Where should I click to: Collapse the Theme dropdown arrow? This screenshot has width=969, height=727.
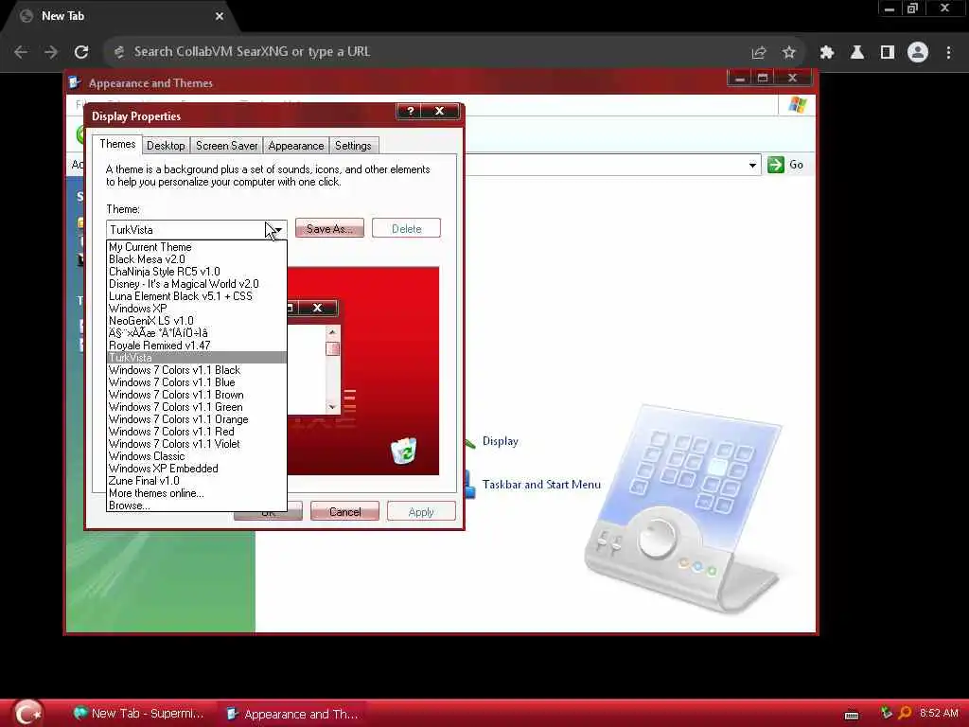278,230
